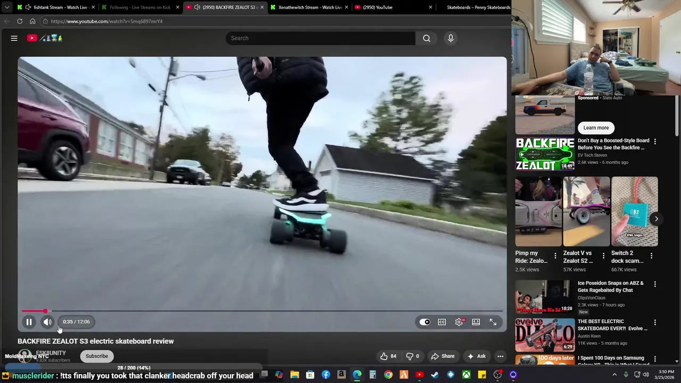
Task: Click the search magnifier button
Action: pyautogui.click(x=427, y=38)
